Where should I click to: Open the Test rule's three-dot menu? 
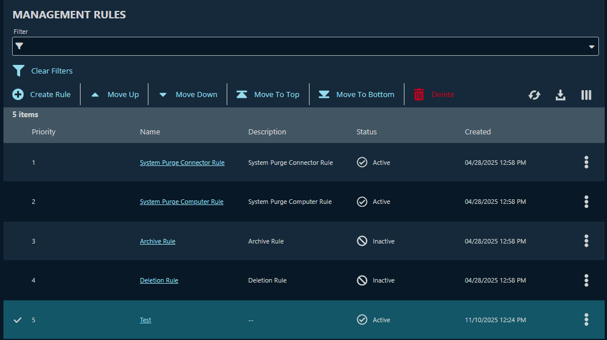586,319
